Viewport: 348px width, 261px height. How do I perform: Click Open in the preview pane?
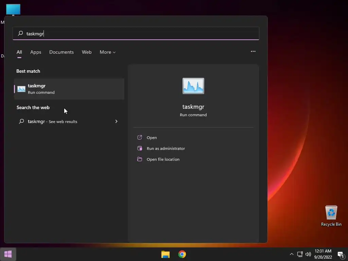click(x=152, y=138)
